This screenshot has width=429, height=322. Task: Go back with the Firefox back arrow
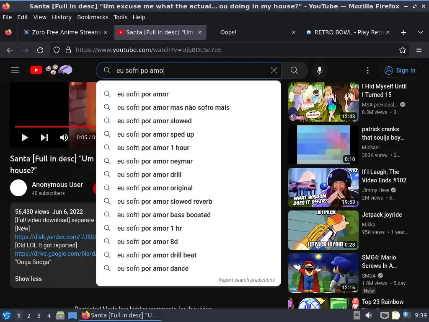[x=10, y=50]
